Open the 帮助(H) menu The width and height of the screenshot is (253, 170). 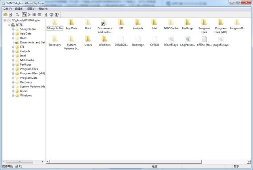click(43, 9)
